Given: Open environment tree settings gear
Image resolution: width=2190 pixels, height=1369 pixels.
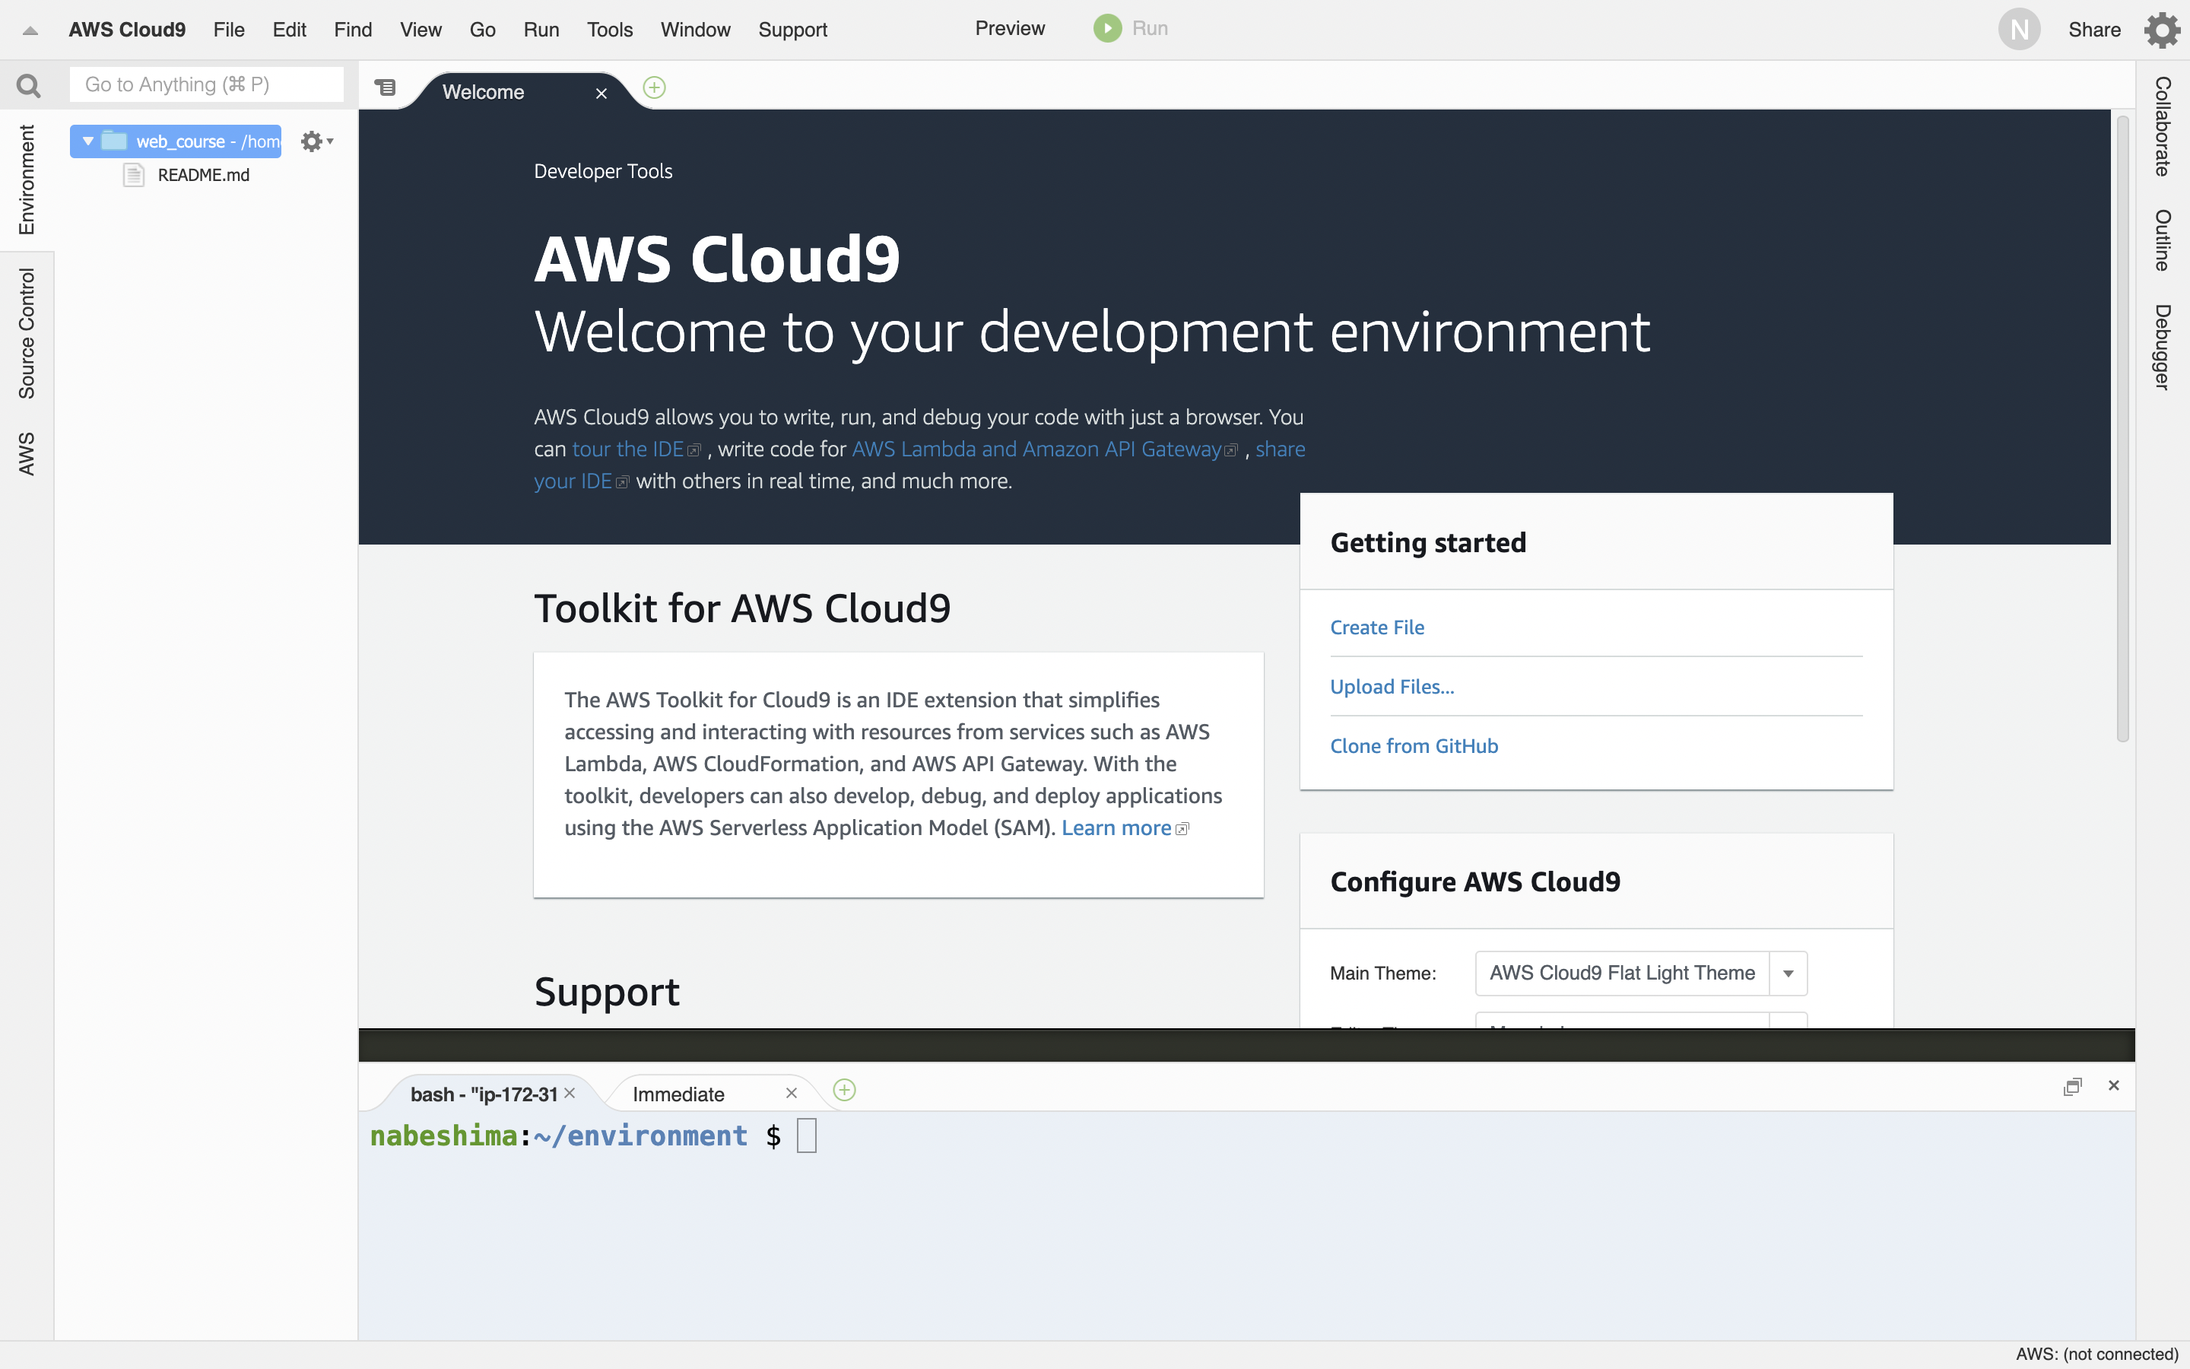Looking at the screenshot, I should pos(317,141).
